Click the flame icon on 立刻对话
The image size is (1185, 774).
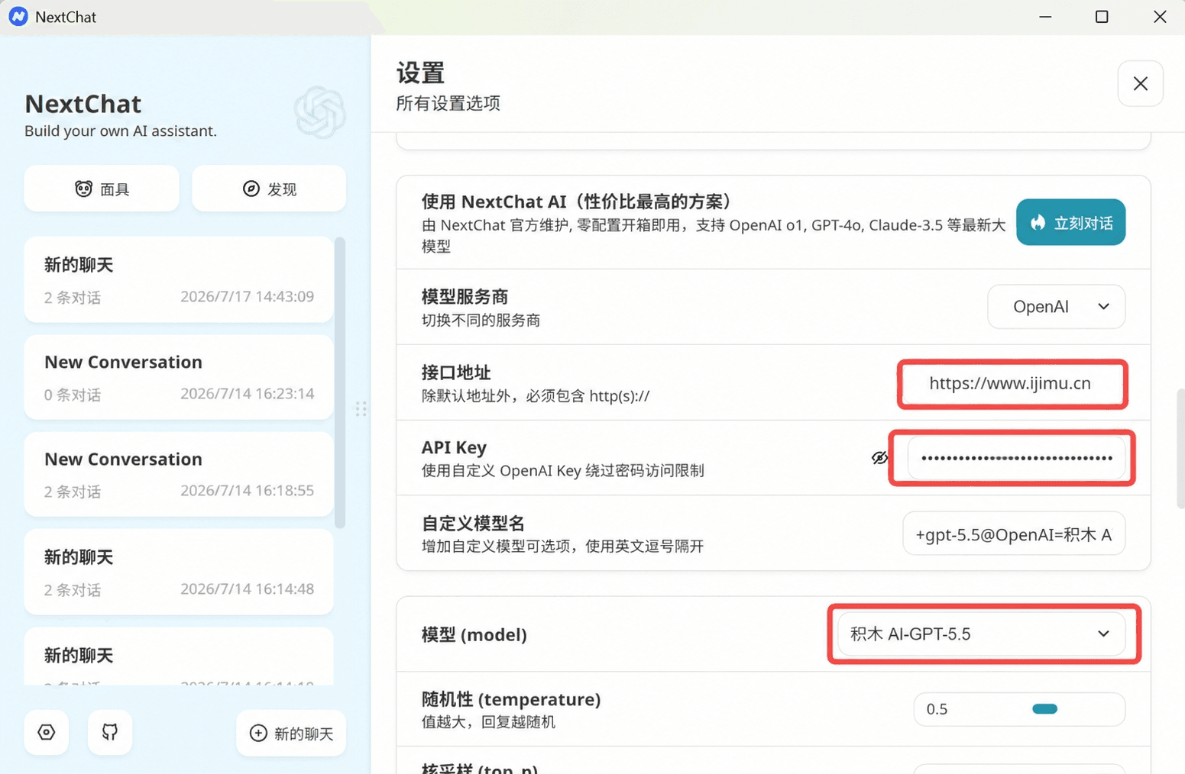click(1038, 222)
